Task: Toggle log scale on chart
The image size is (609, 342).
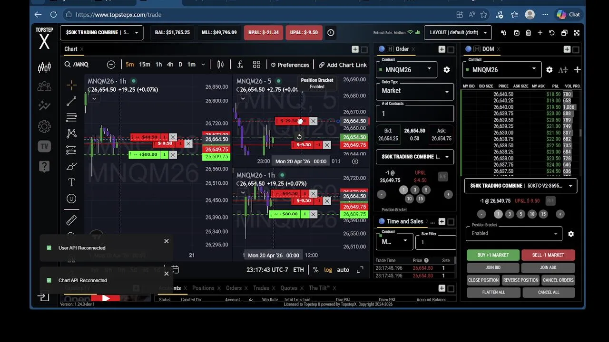Action: tap(328, 270)
